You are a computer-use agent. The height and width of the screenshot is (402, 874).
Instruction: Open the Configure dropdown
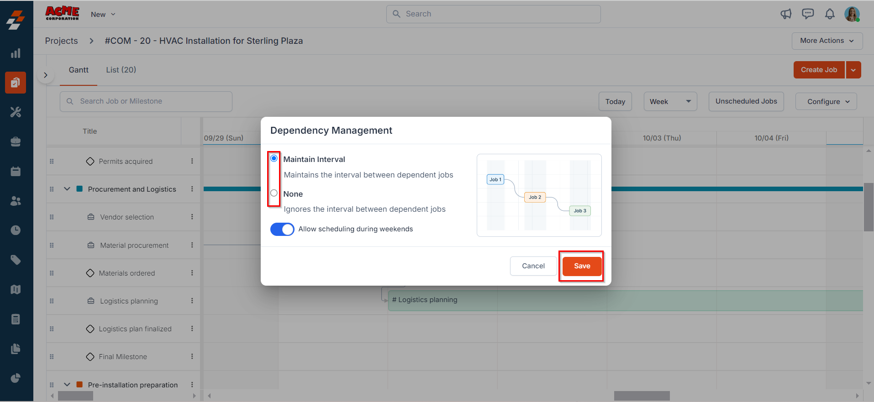pyautogui.click(x=826, y=101)
